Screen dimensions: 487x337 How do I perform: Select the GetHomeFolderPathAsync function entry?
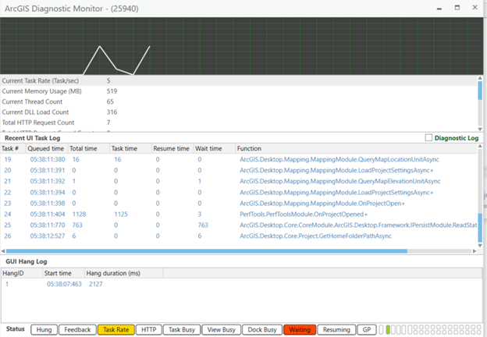click(x=315, y=236)
